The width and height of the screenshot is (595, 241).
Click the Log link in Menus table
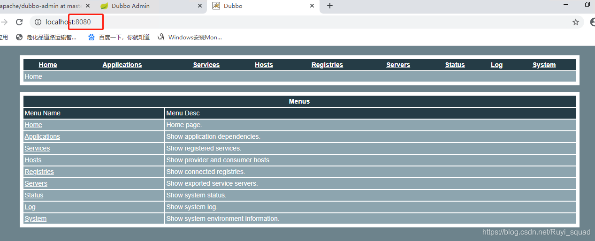(30, 207)
